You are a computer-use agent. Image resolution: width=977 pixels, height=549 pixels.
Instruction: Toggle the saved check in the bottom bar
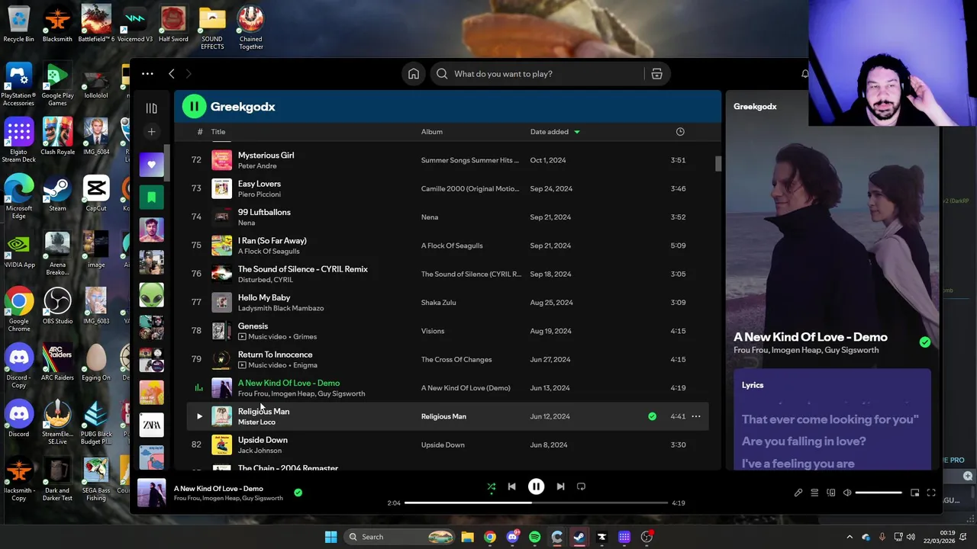tap(298, 493)
